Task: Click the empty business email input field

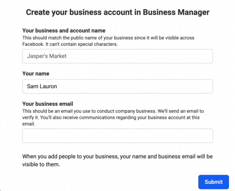Action: [117, 136]
